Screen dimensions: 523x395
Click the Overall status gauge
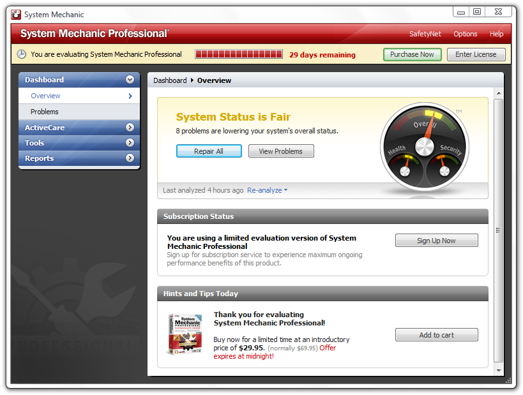pos(425,146)
